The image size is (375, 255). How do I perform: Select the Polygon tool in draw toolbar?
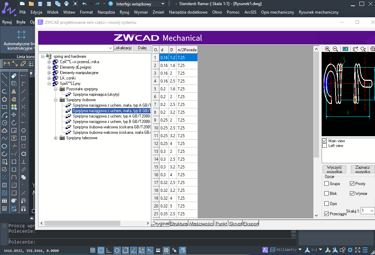tap(4, 99)
